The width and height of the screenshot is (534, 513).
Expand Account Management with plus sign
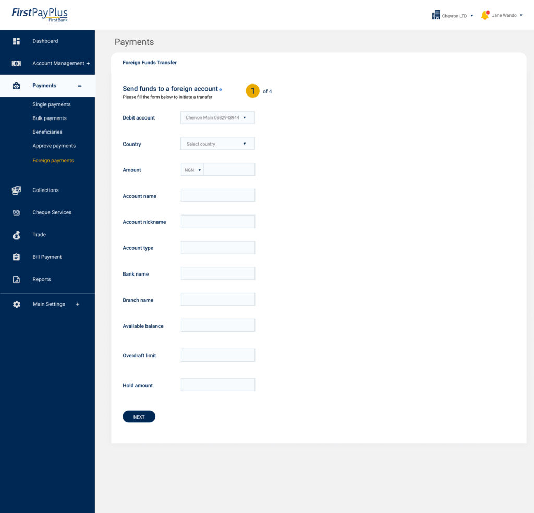coord(88,63)
